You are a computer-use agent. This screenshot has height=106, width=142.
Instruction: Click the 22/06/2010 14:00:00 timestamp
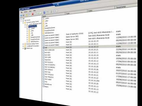click(126, 49)
